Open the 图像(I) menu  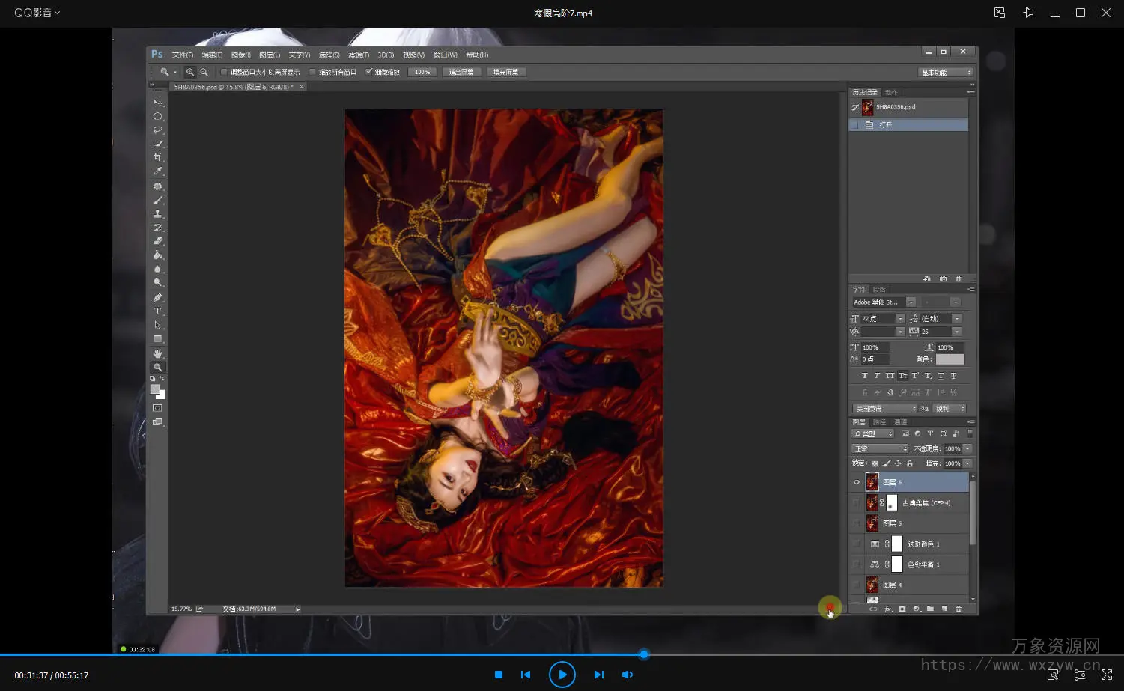click(240, 55)
